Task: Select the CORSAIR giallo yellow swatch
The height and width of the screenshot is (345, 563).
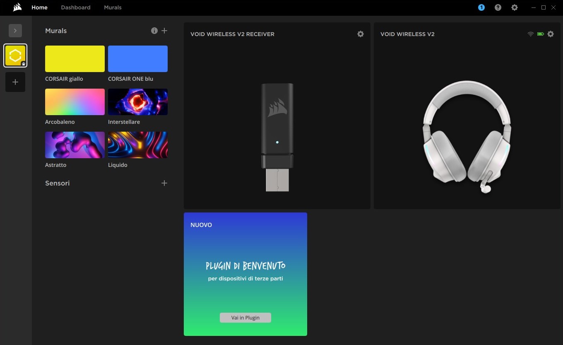Action: [x=75, y=59]
